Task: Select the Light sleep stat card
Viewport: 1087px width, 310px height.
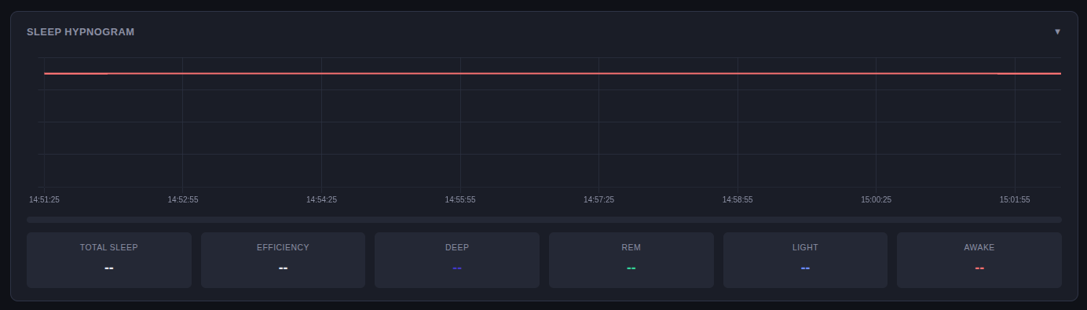Action: [805, 260]
